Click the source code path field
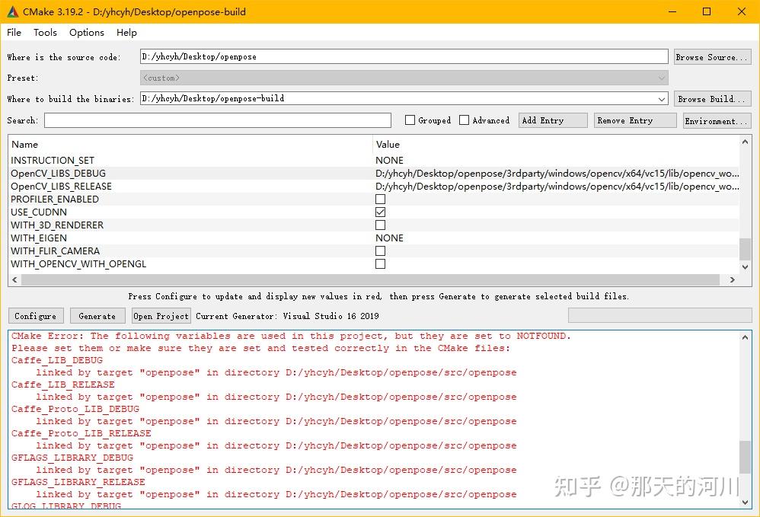Image resolution: width=760 pixels, height=517 pixels. (x=404, y=56)
